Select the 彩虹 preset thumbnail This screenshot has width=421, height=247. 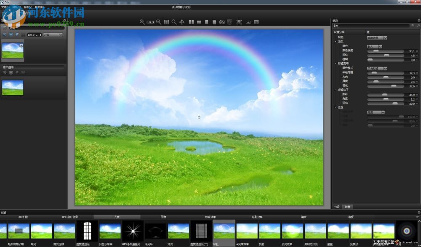click(x=223, y=231)
